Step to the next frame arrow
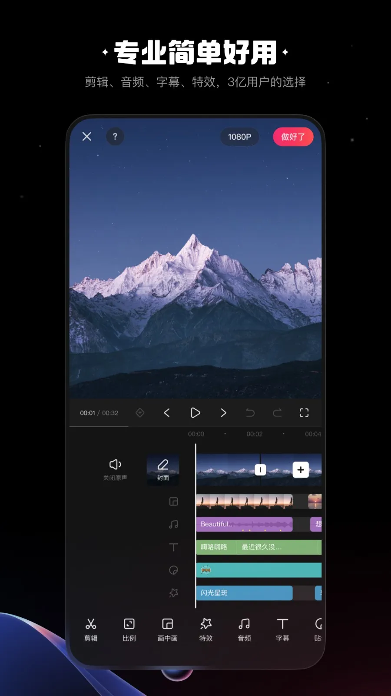 (x=223, y=413)
